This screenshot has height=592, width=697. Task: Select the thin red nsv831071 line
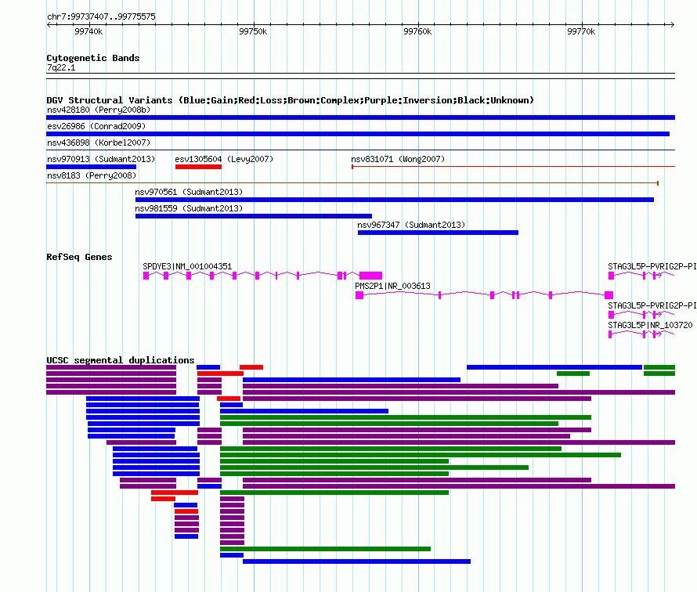click(514, 167)
